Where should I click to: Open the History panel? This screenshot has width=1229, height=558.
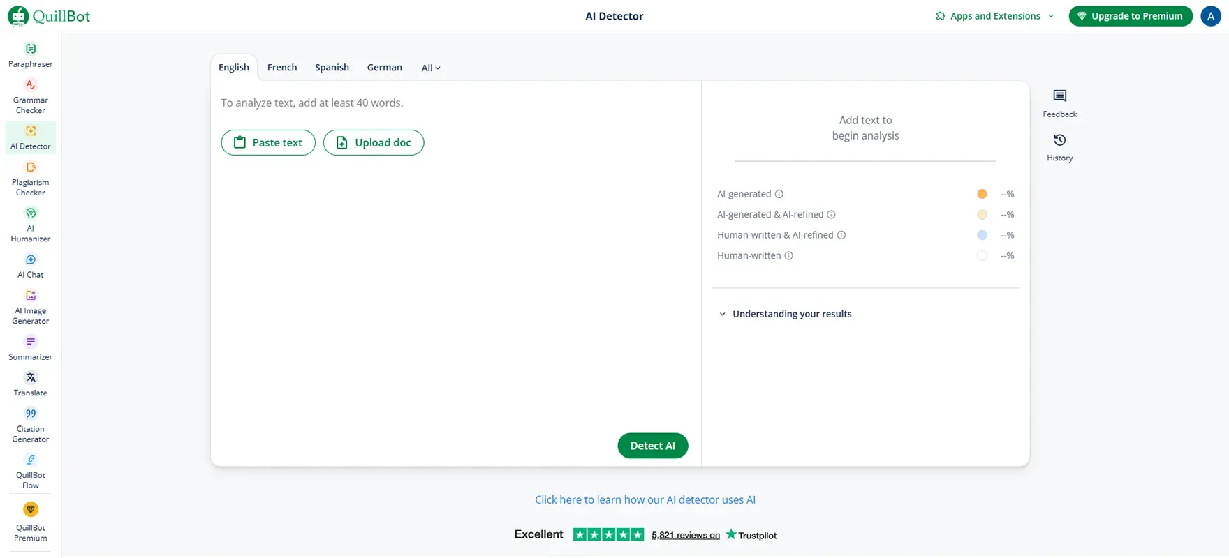point(1059,147)
